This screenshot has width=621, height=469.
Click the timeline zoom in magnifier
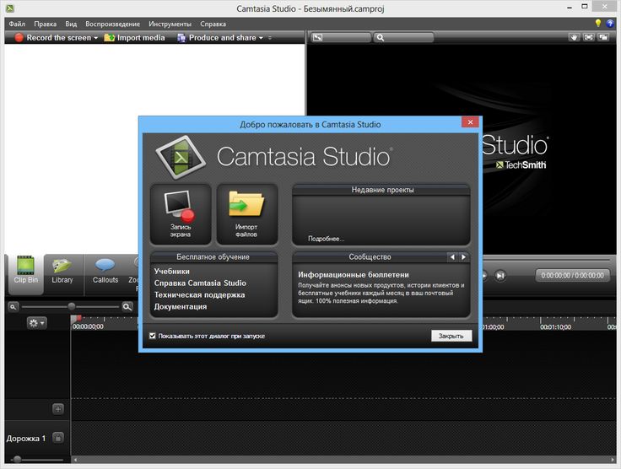[x=127, y=307]
